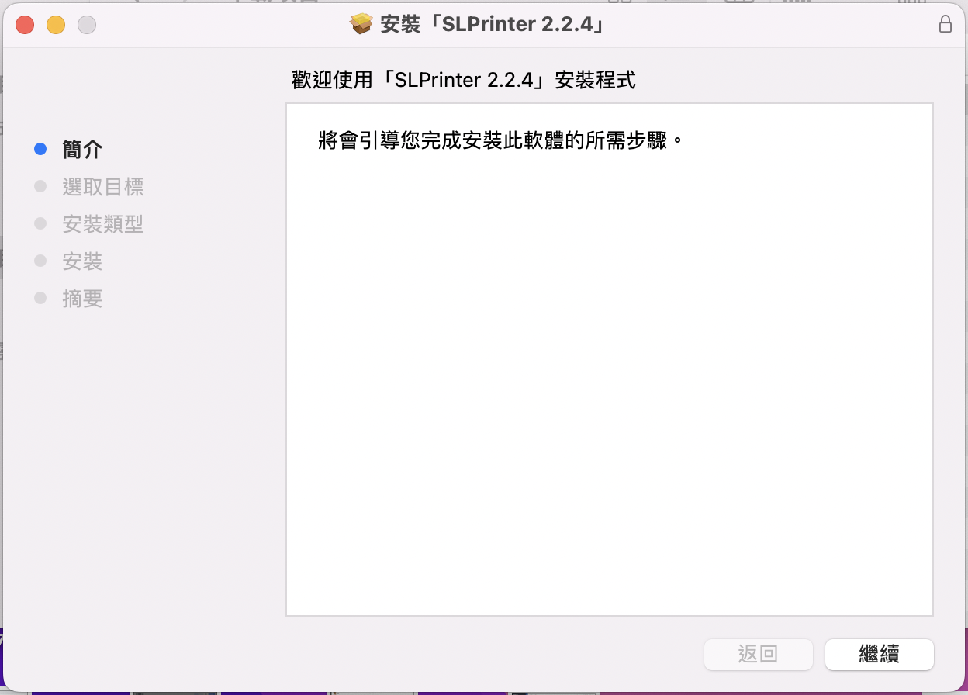The image size is (968, 695).
Task: Click the heading 歡迎使用「SLPrinter 2.2.4」安裝程式
Action: tap(464, 80)
